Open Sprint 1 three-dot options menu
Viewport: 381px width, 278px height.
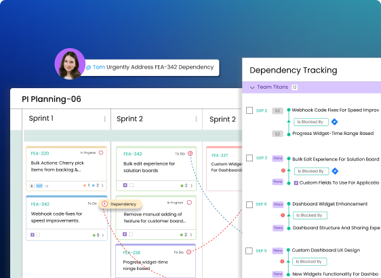point(104,119)
